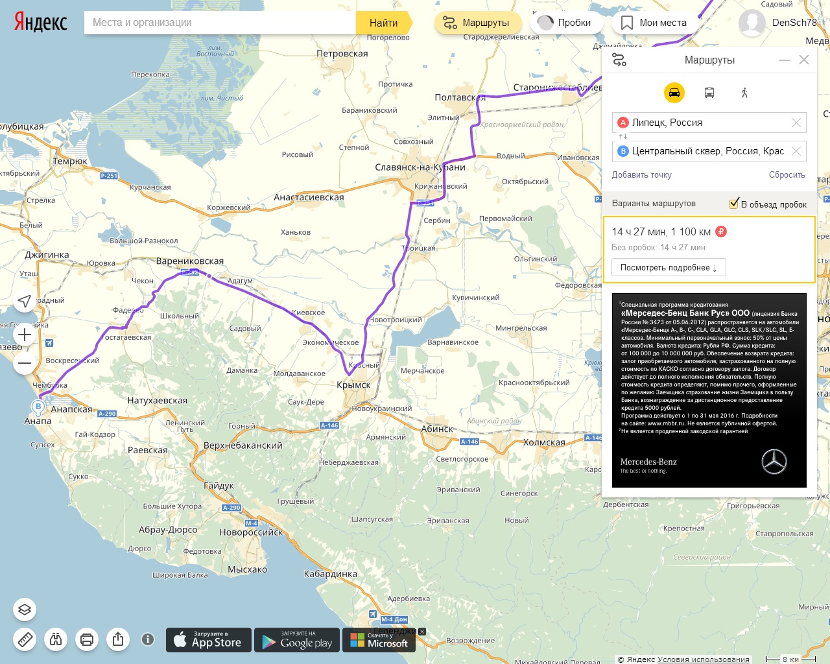Select the ruler distance measuring tool

pos(25,639)
